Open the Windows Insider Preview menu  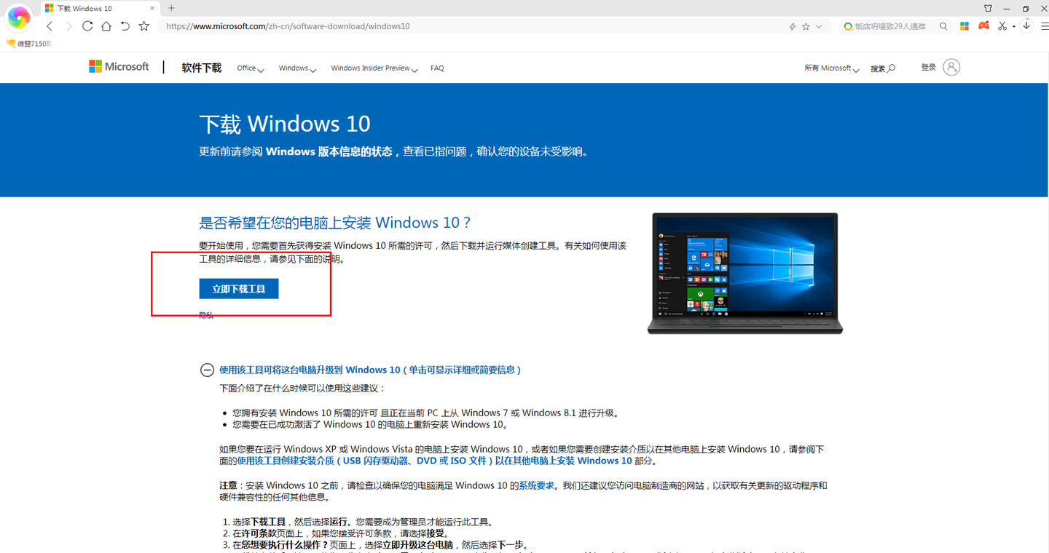tap(374, 68)
